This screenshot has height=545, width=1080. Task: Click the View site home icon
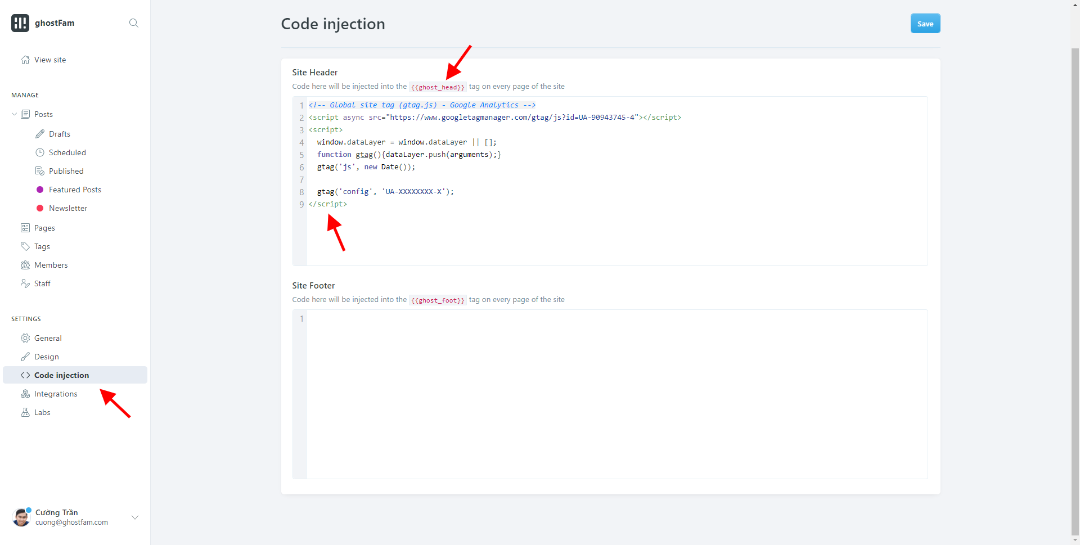point(25,60)
